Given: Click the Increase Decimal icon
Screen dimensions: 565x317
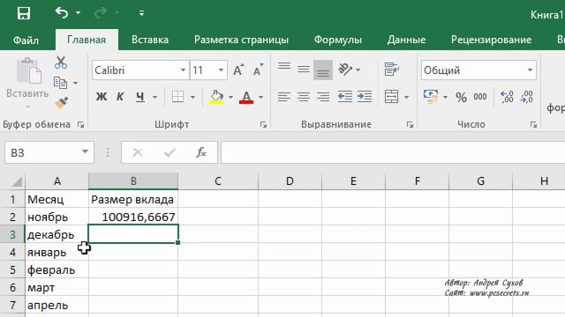Looking at the screenshot, I should (x=507, y=97).
